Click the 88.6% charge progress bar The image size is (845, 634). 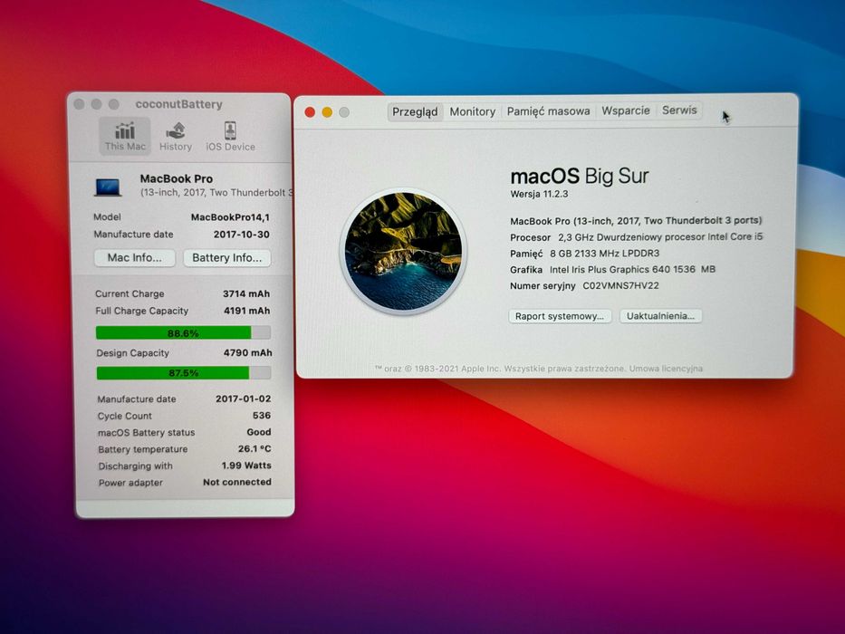pyautogui.click(x=183, y=332)
